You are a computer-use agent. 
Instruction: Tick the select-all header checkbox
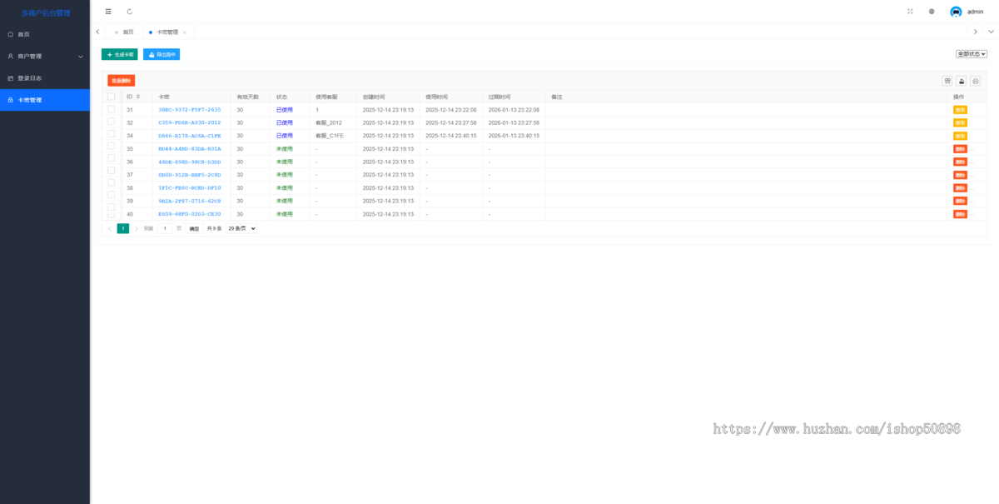coord(112,97)
